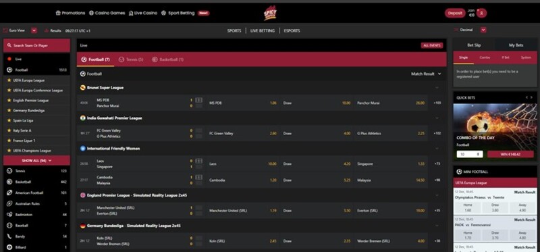Choose the American Football sidebar icon
Viewport: 540px width, 252px height.
(x=9, y=193)
